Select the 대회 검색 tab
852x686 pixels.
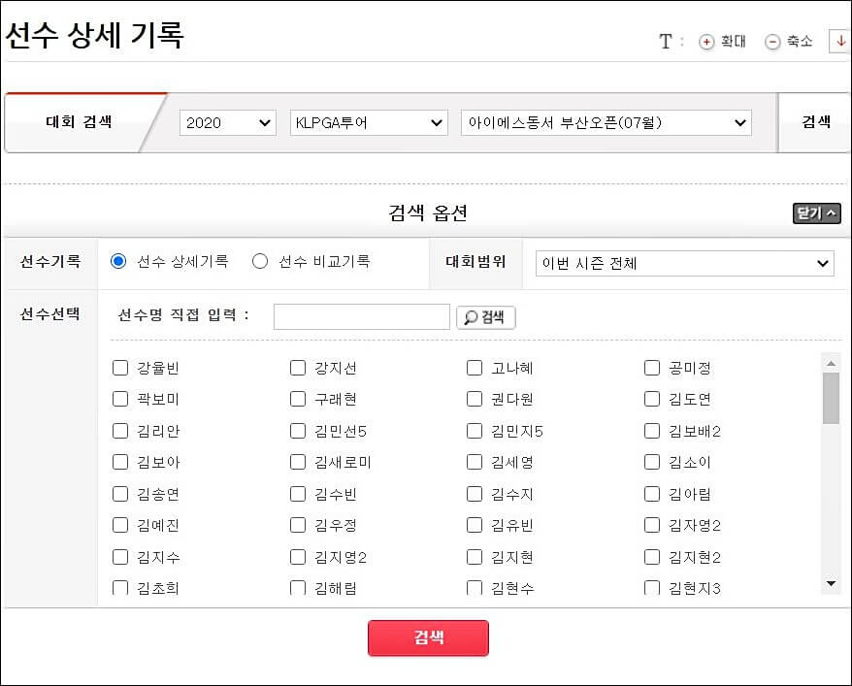click(78, 121)
